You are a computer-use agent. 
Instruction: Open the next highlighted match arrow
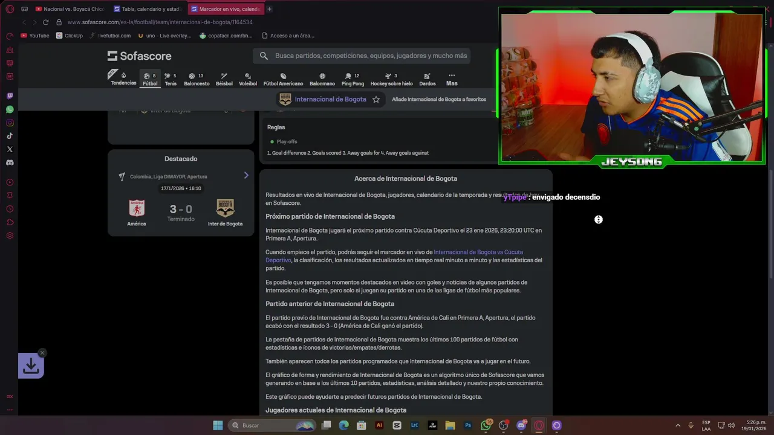pyautogui.click(x=246, y=175)
